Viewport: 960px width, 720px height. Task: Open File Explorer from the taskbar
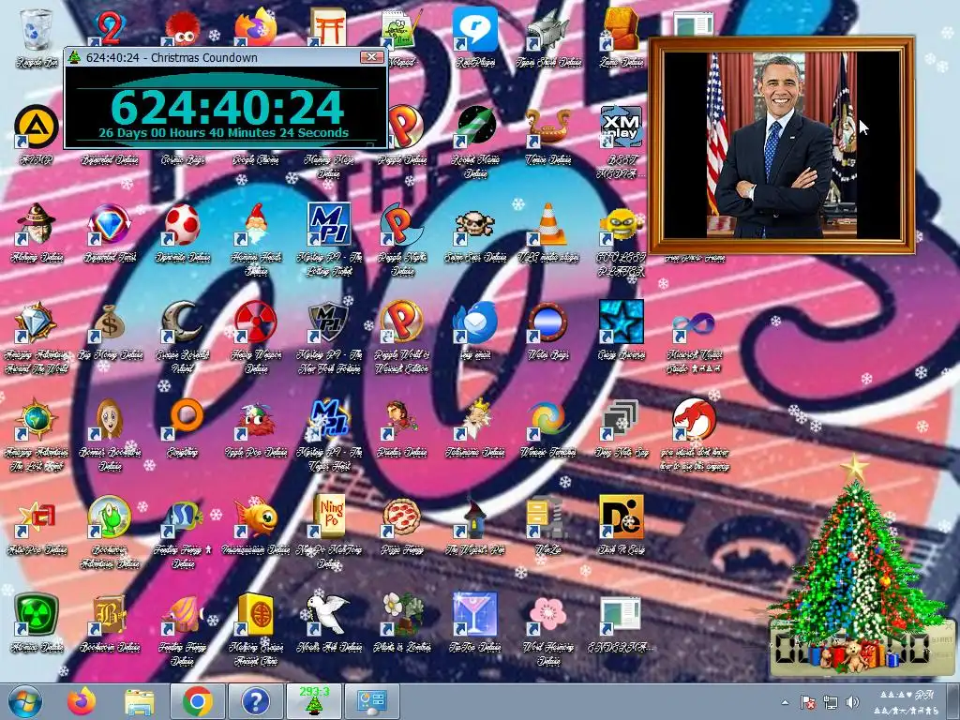click(139, 701)
